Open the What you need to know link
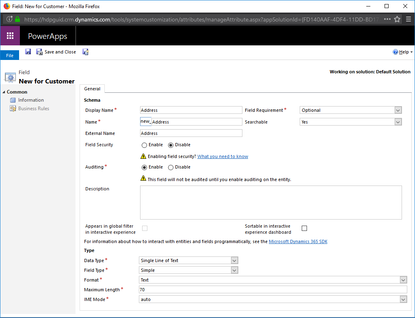This screenshot has width=415, height=318. 223,156
